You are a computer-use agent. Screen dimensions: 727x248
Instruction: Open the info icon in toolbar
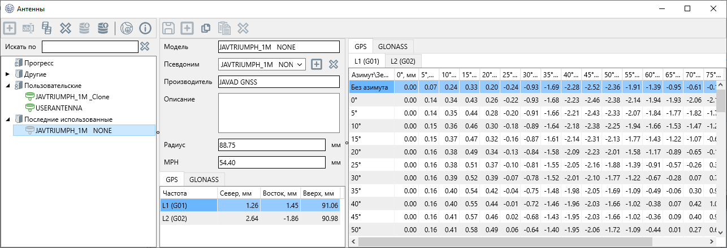pyautogui.click(x=145, y=28)
